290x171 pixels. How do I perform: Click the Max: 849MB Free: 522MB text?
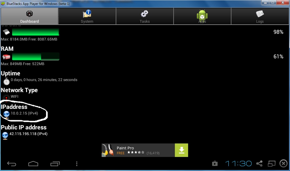[22, 64]
